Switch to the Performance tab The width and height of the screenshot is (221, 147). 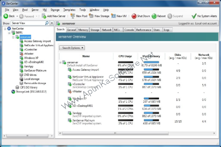144,30
